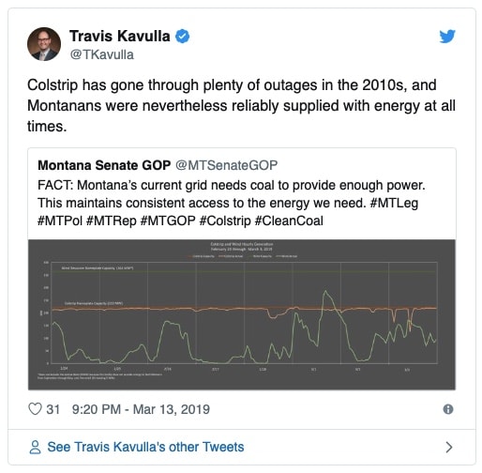Open the Travis Kavulla display name
This screenshot has height=473, width=482.
120,36
